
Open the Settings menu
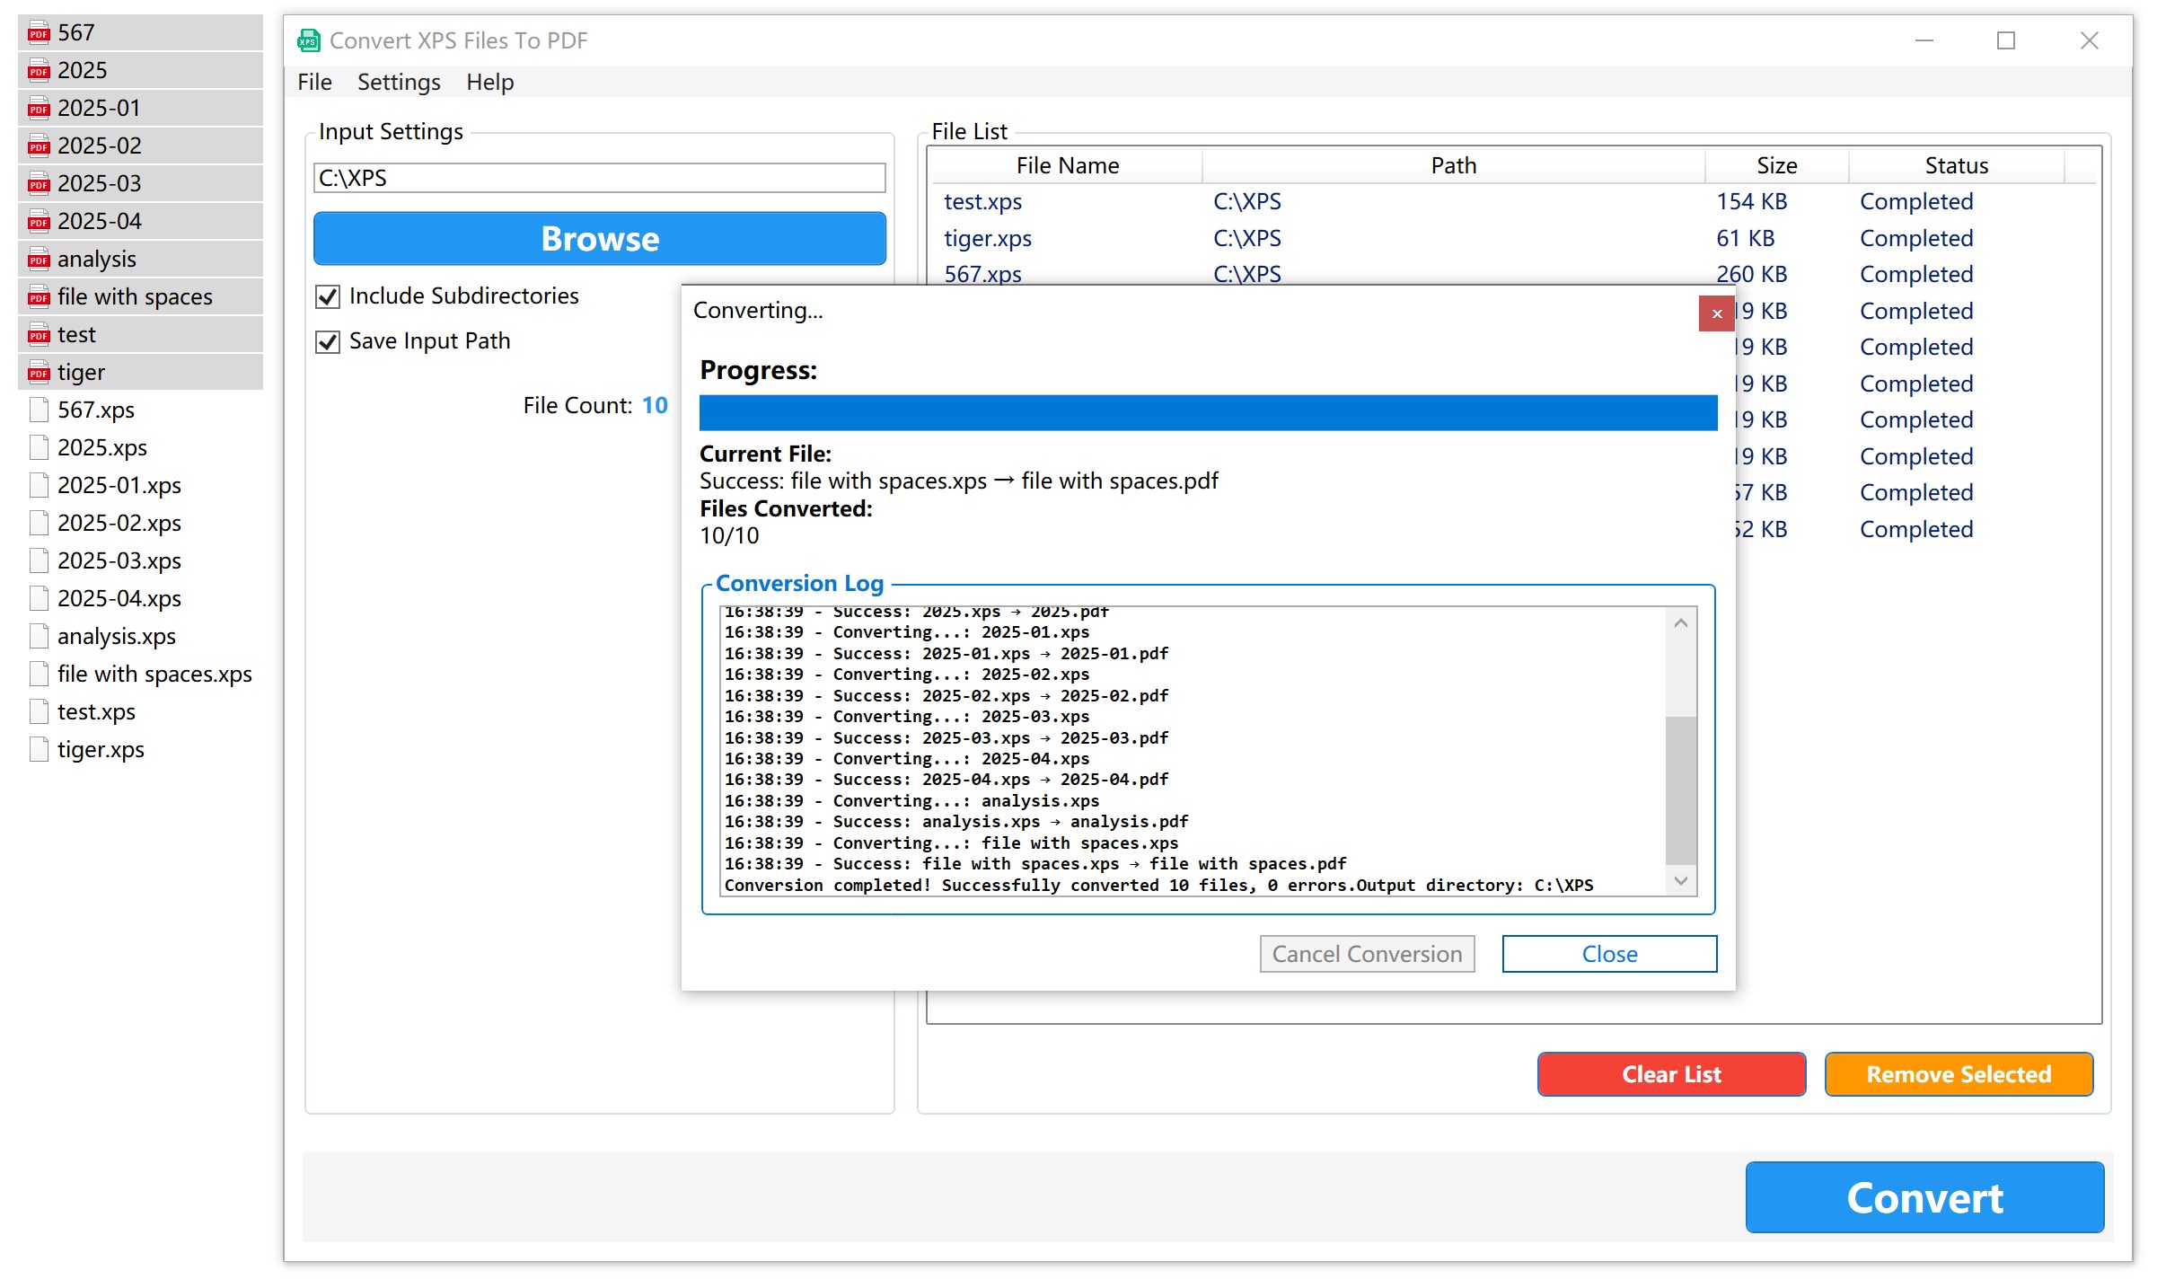pyautogui.click(x=399, y=83)
